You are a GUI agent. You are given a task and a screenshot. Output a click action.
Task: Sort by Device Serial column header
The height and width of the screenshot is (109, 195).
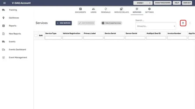click(x=110, y=33)
